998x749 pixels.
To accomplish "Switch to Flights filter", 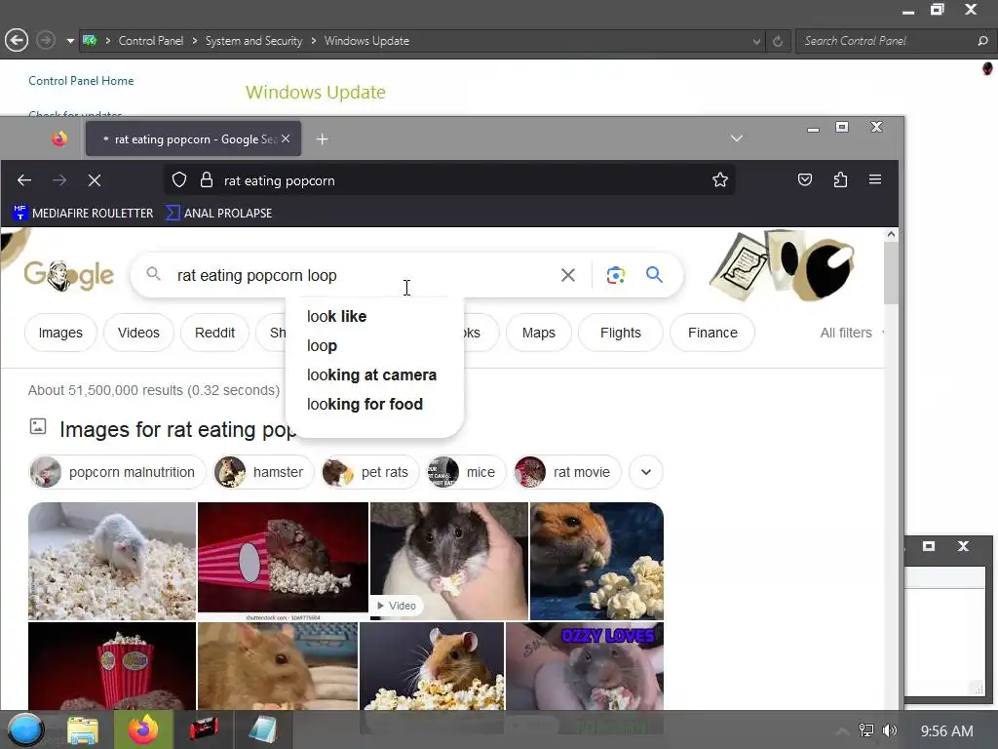I will click(621, 333).
